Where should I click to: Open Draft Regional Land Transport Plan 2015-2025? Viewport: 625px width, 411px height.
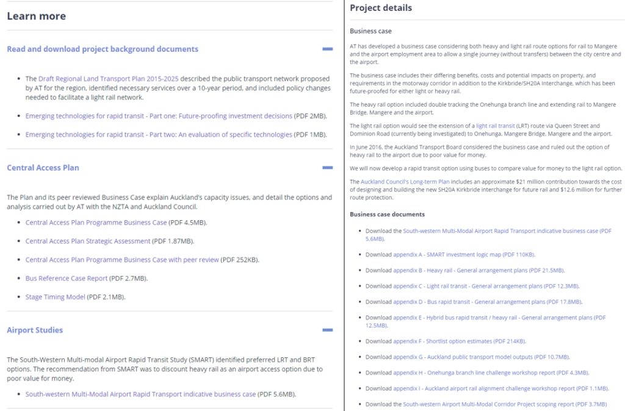pyautogui.click(x=109, y=79)
